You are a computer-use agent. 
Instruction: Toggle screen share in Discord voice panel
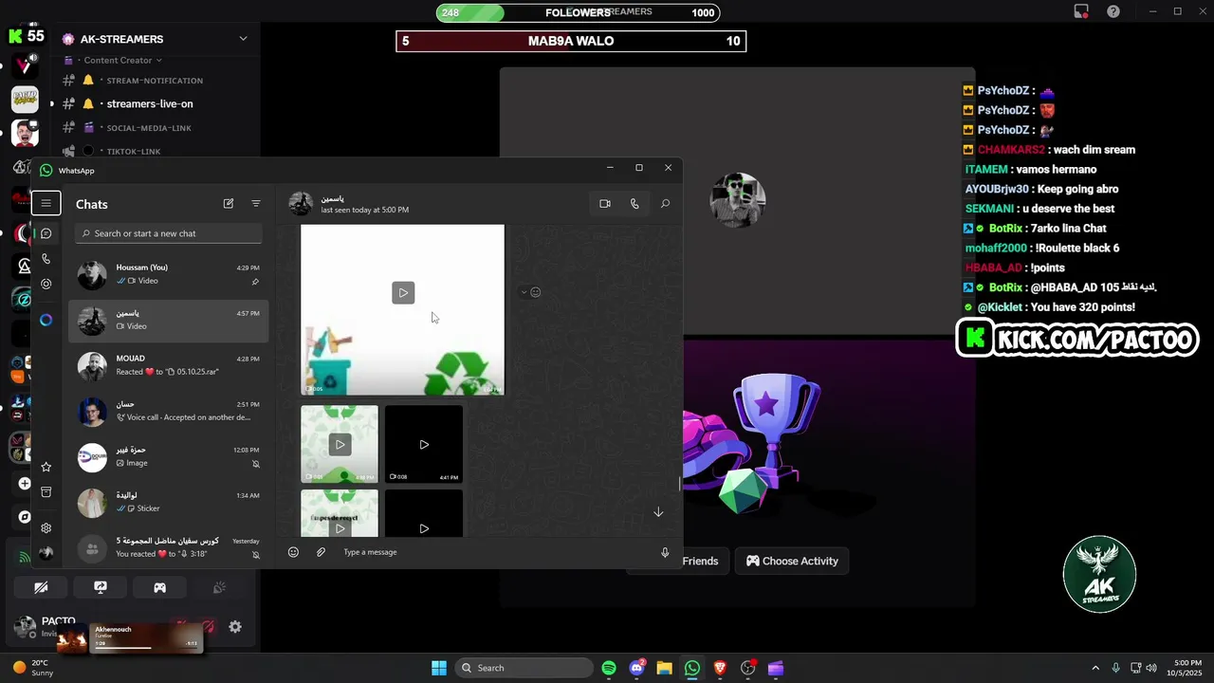tap(101, 588)
